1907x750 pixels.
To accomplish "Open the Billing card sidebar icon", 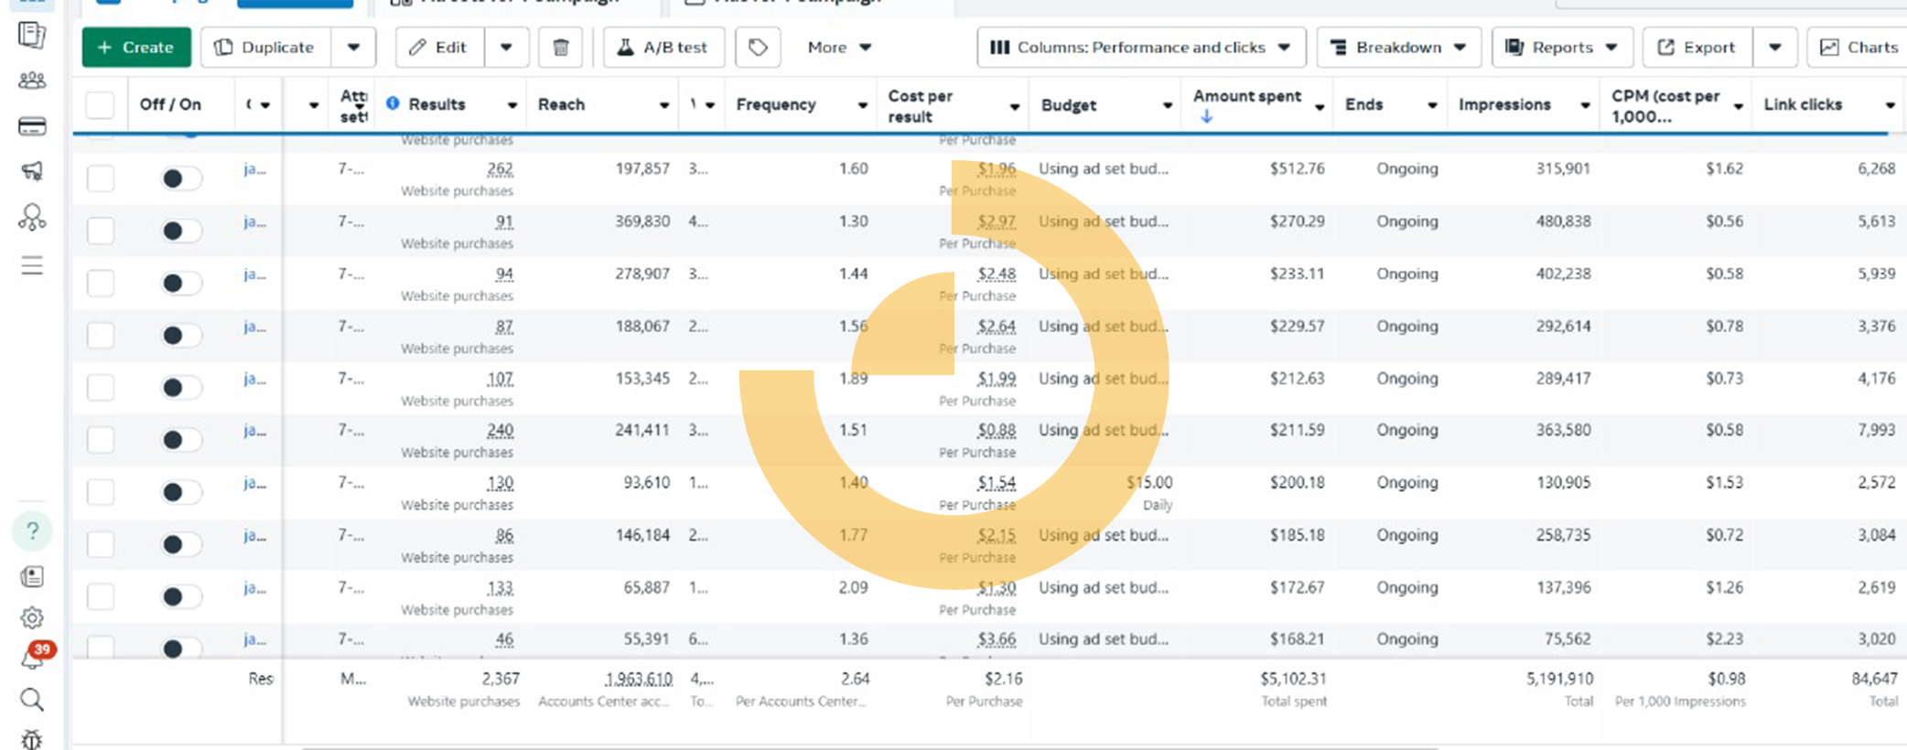I will pyautogui.click(x=32, y=126).
